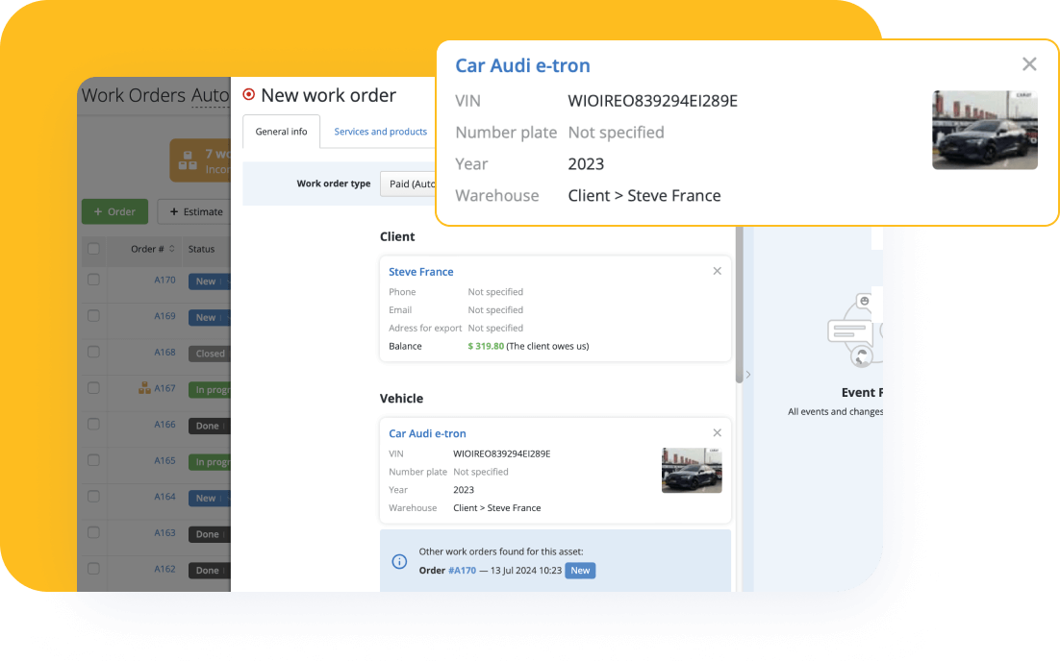This screenshot has width=1060, height=661.
Task: Click the green + Order button
Action: pos(114,211)
